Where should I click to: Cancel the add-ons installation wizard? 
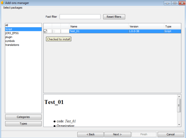point(171,135)
